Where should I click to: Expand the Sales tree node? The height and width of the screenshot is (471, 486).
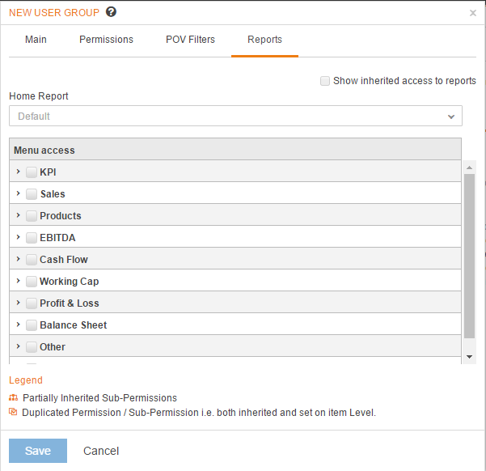click(x=19, y=193)
